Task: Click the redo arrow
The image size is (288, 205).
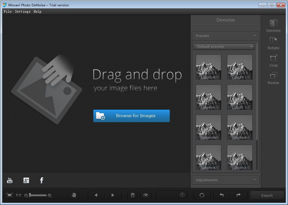Action: click(238, 195)
